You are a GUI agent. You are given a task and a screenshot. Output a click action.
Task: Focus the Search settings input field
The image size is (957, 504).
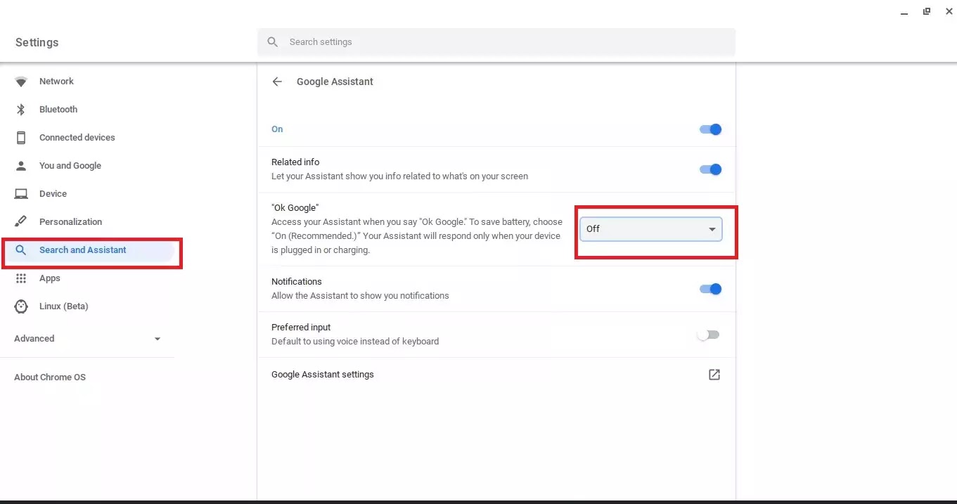[496, 42]
